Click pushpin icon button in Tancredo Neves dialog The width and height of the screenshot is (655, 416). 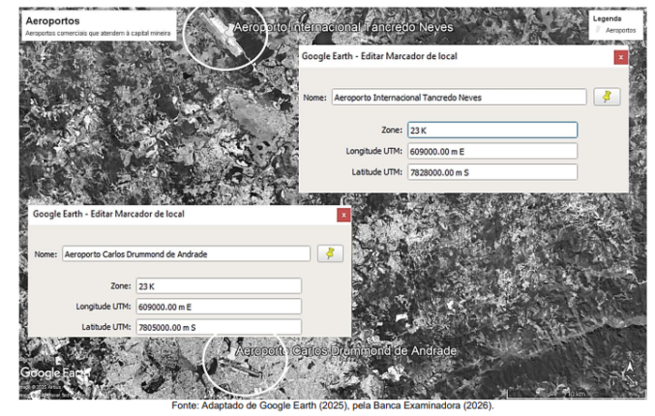[x=607, y=97]
